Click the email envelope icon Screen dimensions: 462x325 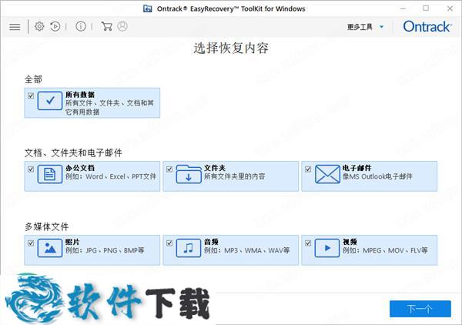(x=327, y=174)
